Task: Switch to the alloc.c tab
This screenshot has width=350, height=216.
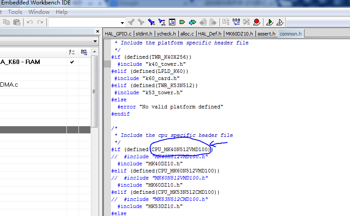Action: coord(187,34)
